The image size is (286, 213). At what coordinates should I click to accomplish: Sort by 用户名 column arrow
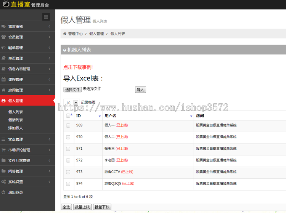191,116
